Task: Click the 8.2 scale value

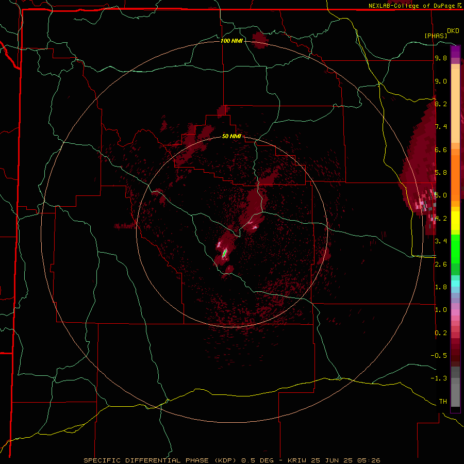Action: 441,104
